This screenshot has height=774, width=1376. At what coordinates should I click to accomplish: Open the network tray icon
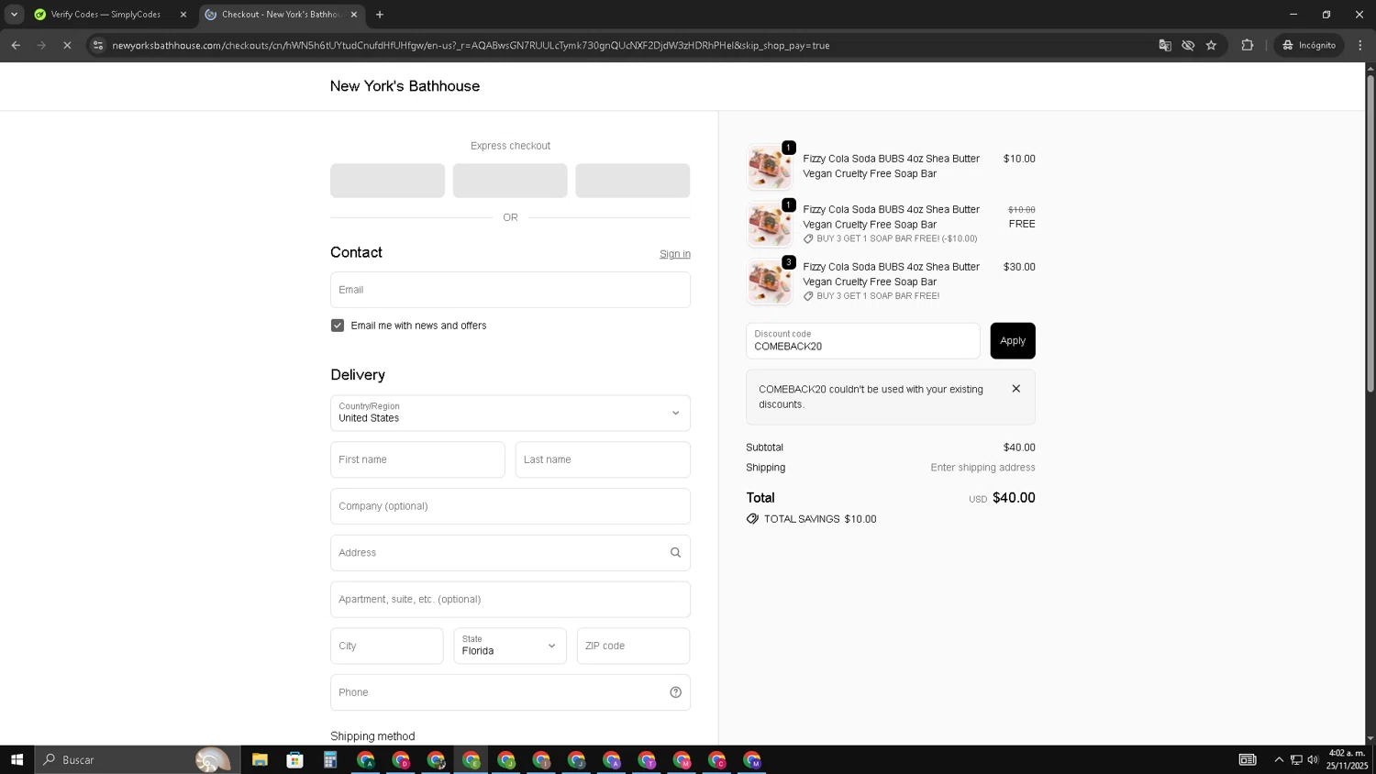click(x=1296, y=759)
